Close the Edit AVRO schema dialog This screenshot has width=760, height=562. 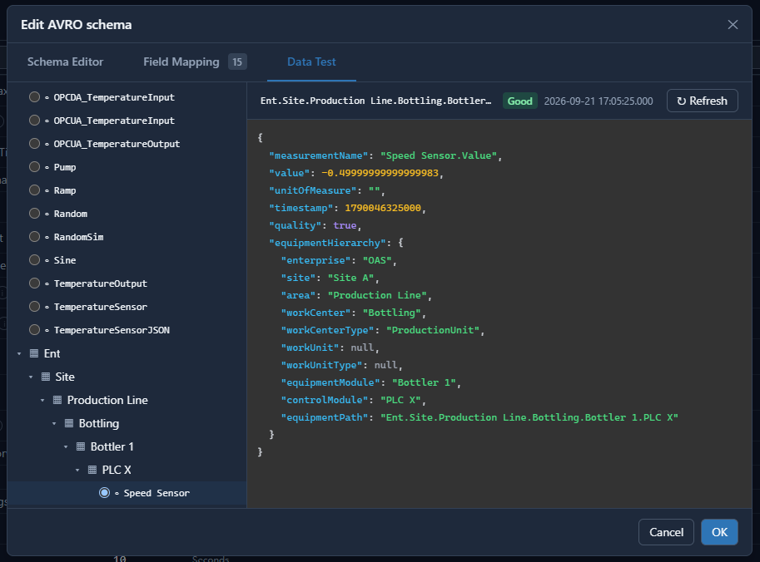coord(733,25)
